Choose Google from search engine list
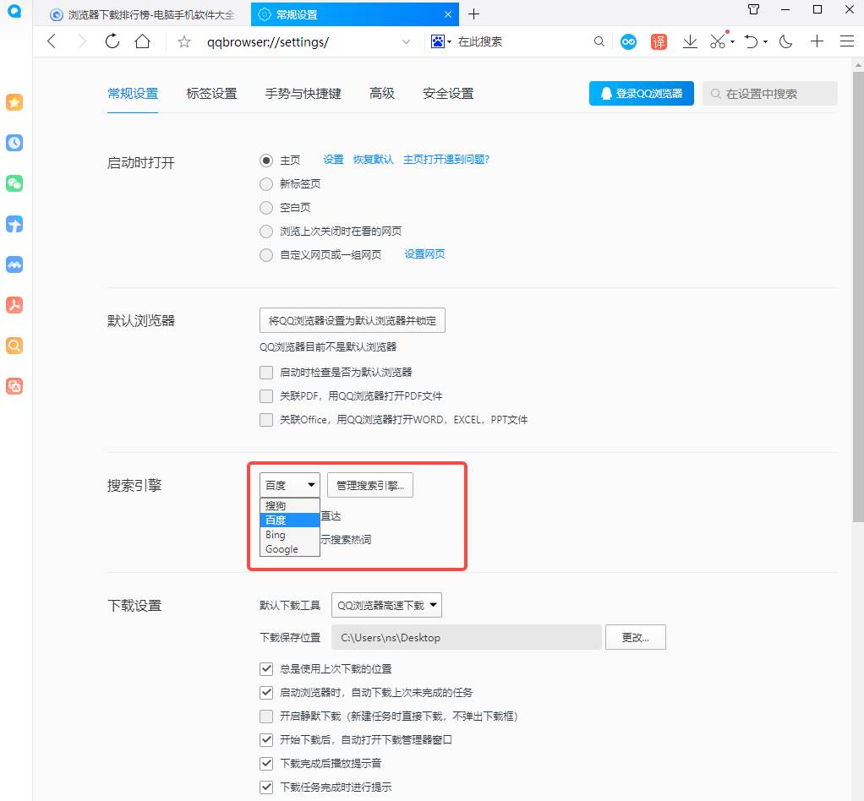 point(290,549)
